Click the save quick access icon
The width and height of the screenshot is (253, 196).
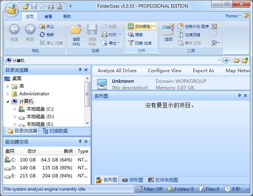34,6
